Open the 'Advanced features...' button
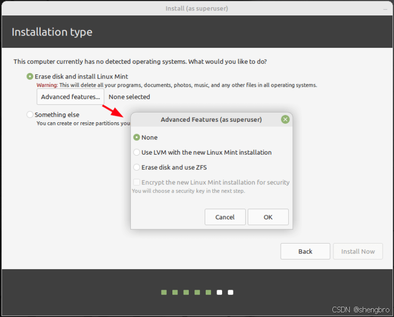 click(x=70, y=97)
